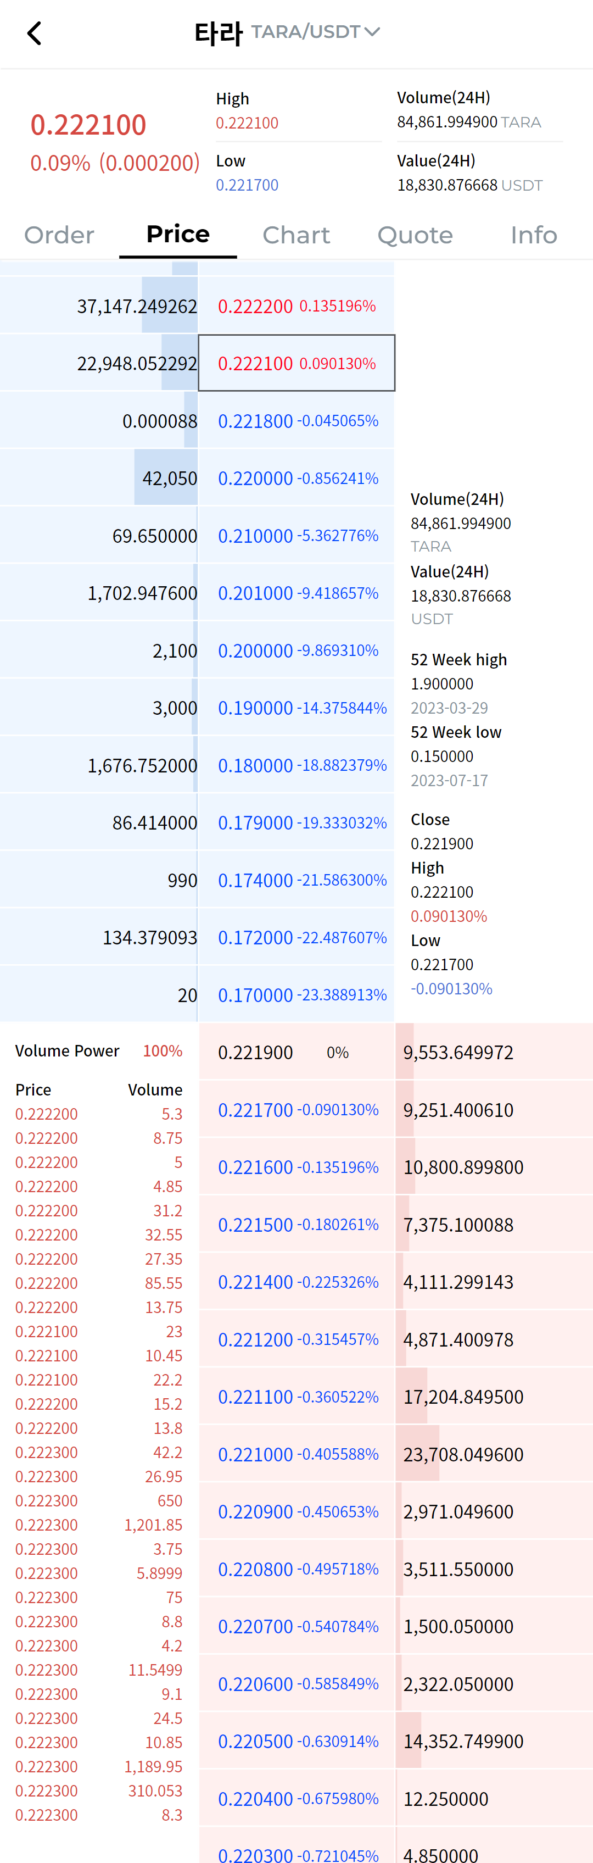Select the Price tab
This screenshot has width=593, height=1863.
point(178,235)
